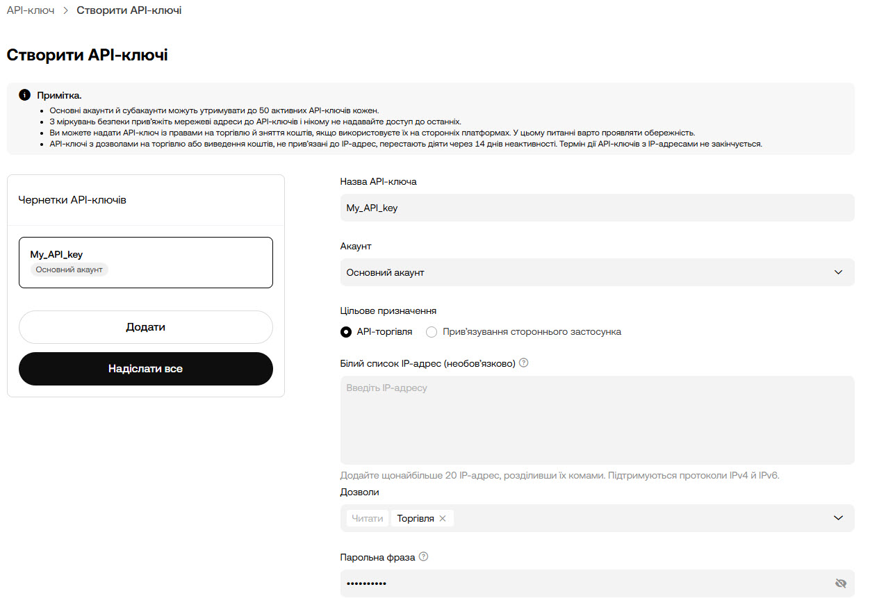
Task: Click the Створити API-ключі breadcrumb item
Action: [x=129, y=11]
